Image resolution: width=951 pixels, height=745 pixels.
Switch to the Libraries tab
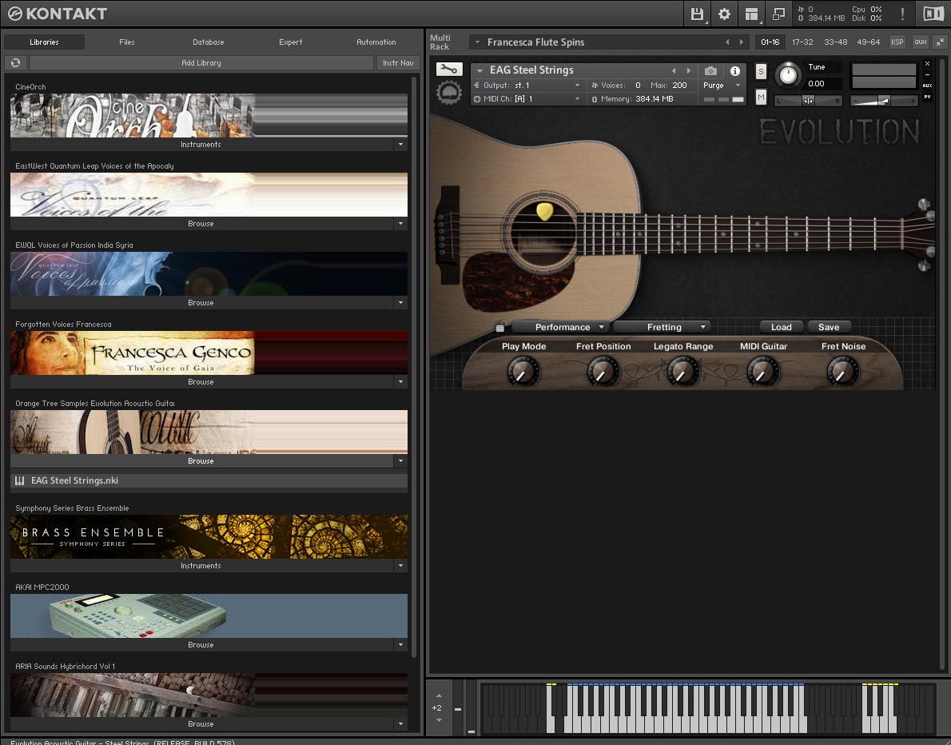point(44,42)
